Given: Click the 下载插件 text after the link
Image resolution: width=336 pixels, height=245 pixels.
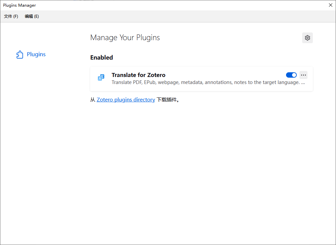Looking at the screenshot, I should coord(168,100).
